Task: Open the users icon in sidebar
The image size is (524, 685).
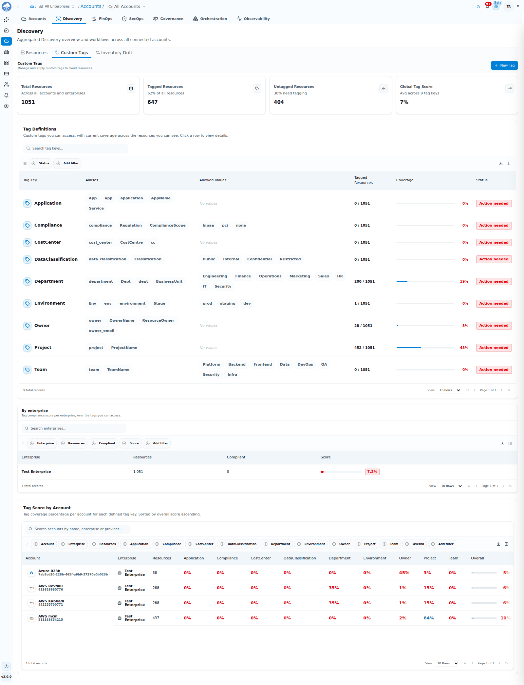Action: pos(6,85)
